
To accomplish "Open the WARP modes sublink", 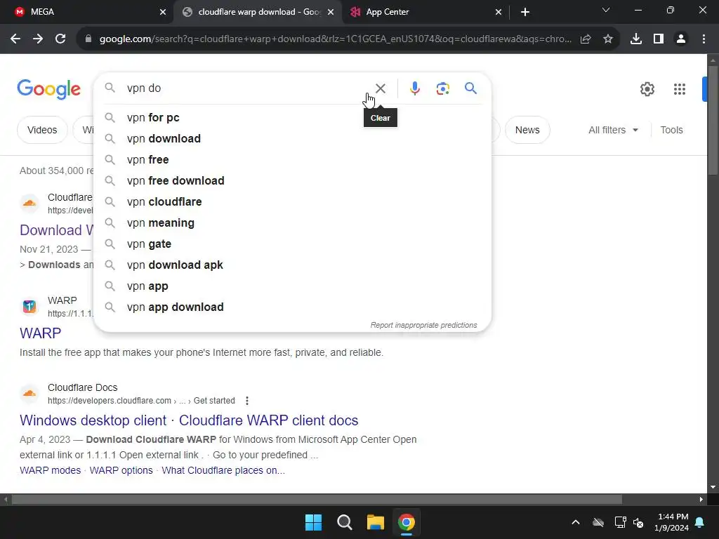I will click(x=50, y=471).
